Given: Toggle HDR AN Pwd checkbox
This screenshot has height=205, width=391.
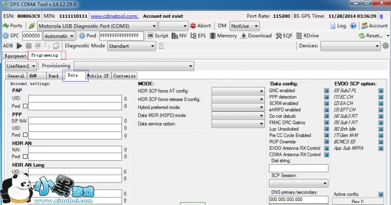Looking at the screenshot, I should click(25, 156).
